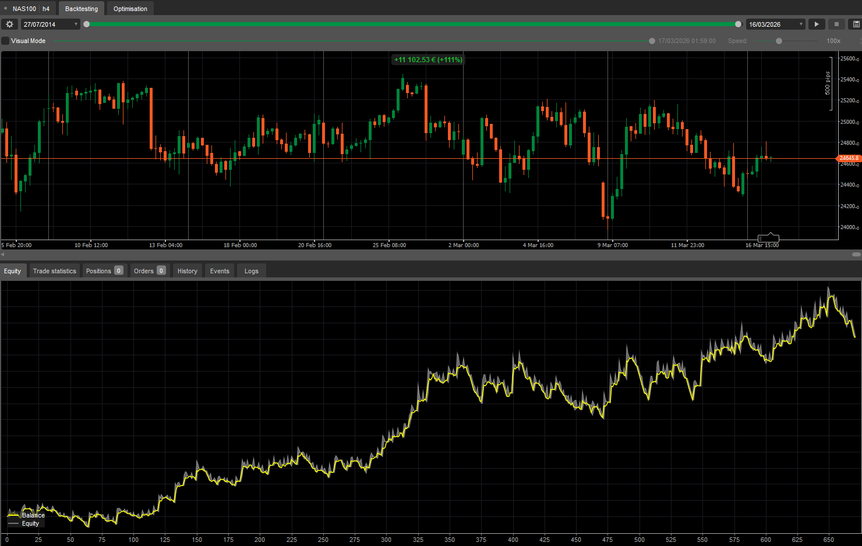Save the backtest report via disk icon
This screenshot has width=862, height=546.
pos(855,24)
